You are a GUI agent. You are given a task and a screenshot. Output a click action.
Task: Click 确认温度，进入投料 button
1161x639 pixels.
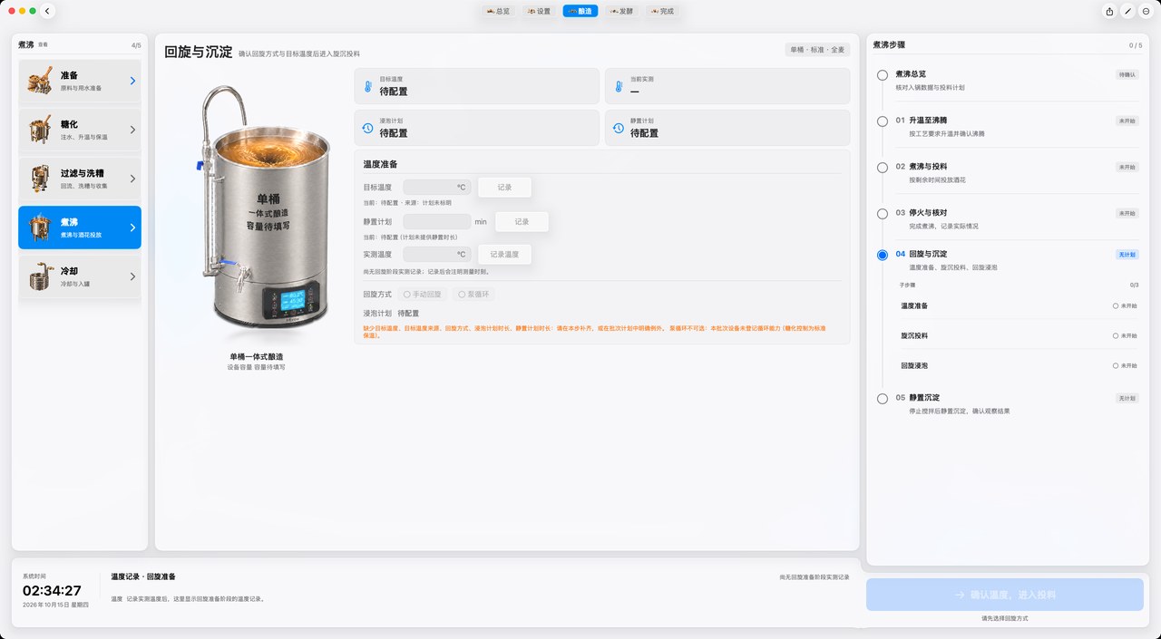1005,595
